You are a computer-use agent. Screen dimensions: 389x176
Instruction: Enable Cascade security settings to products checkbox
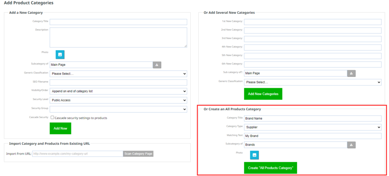(x=52, y=118)
